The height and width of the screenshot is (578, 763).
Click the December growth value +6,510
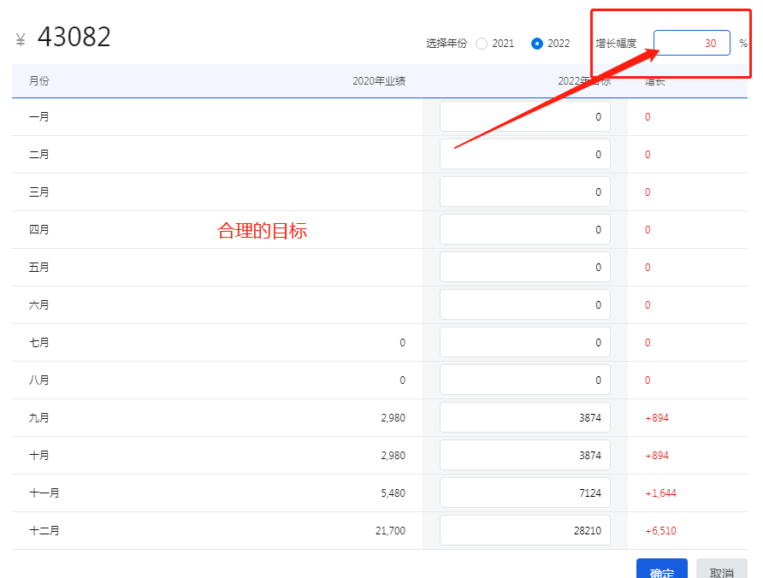(661, 531)
